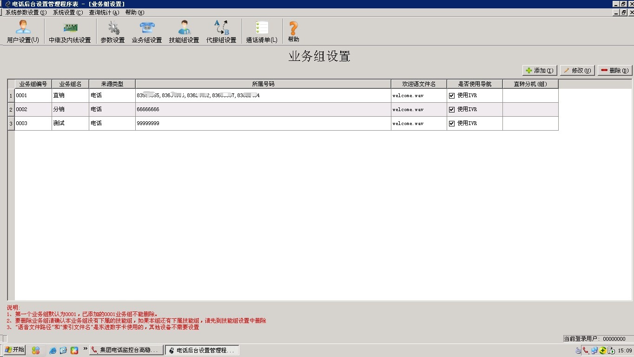Viewport: 634px width, 357px height.
Task: Click the four-color quick launch icon beside 开始
Action: 36,350
